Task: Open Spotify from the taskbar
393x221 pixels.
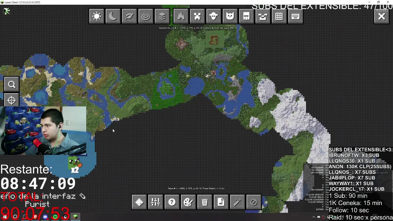Action: [x=55, y=217]
